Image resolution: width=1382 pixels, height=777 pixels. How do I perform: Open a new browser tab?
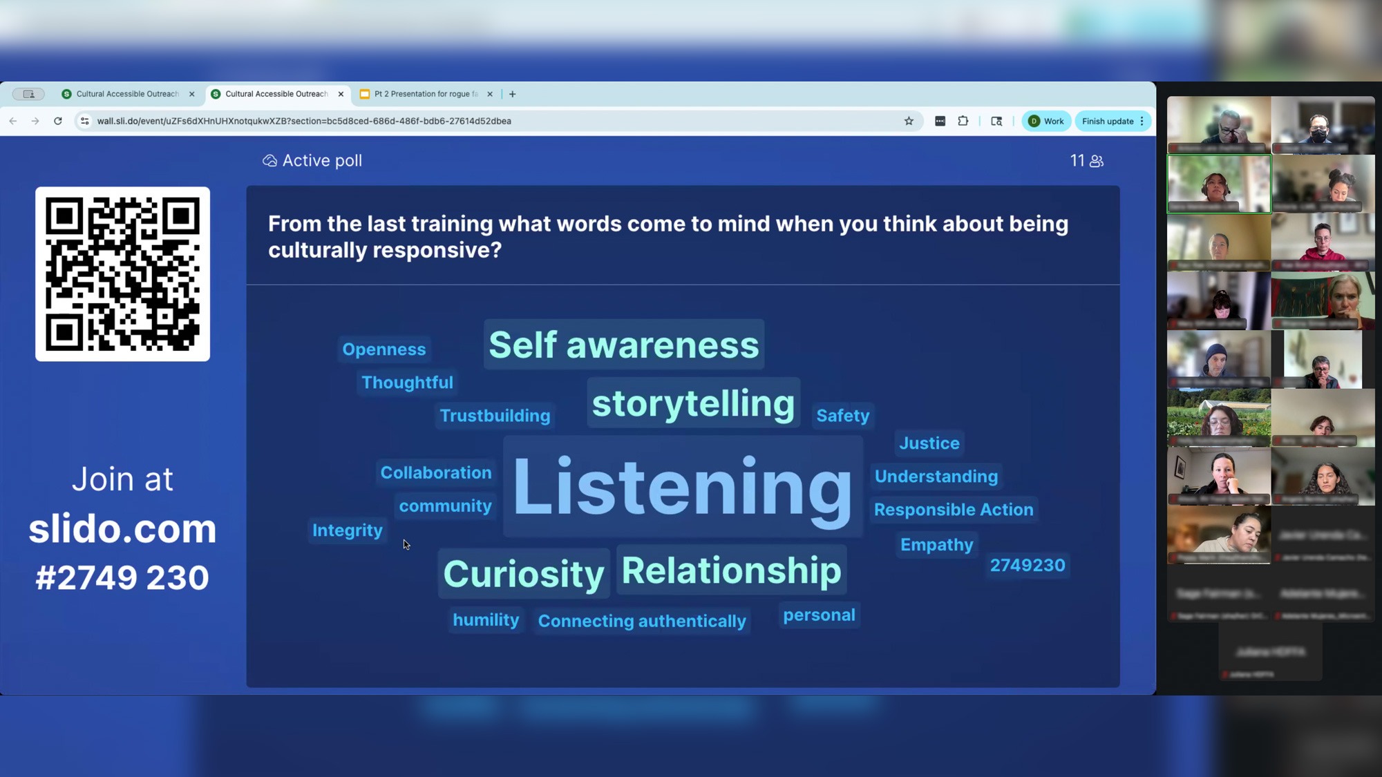(x=512, y=94)
